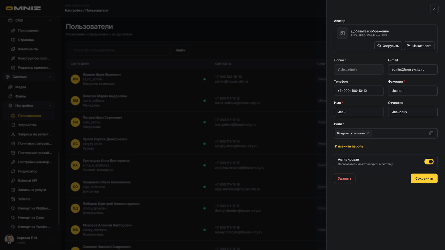Viewport: 445px width, 250px height.
Task: Click the Телефон input field
Action: (359, 91)
